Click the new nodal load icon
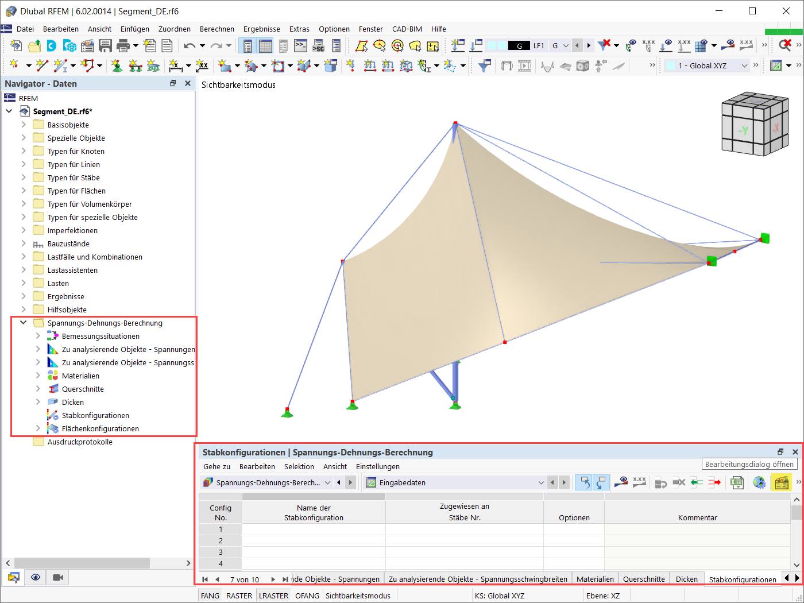Image resolution: width=804 pixels, height=603 pixels. 350,66
